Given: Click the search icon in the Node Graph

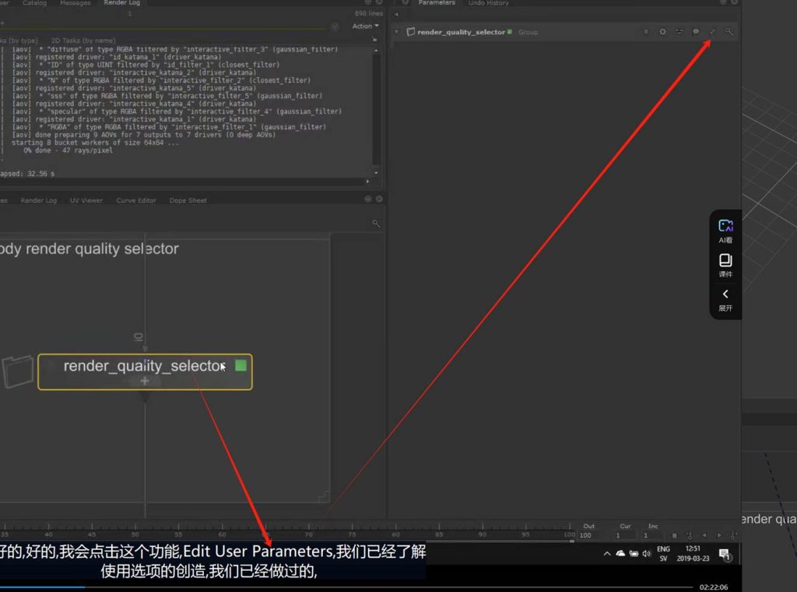Looking at the screenshot, I should point(376,224).
